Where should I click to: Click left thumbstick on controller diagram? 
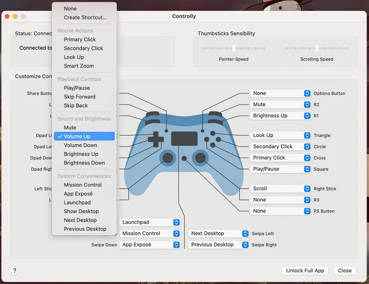[x=168, y=158]
